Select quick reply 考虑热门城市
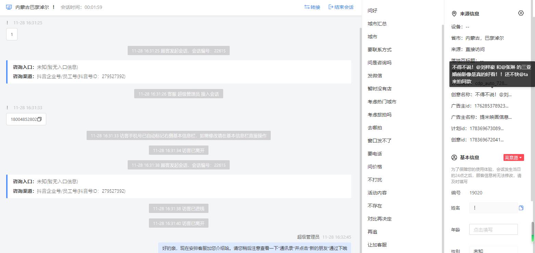 coord(382,102)
